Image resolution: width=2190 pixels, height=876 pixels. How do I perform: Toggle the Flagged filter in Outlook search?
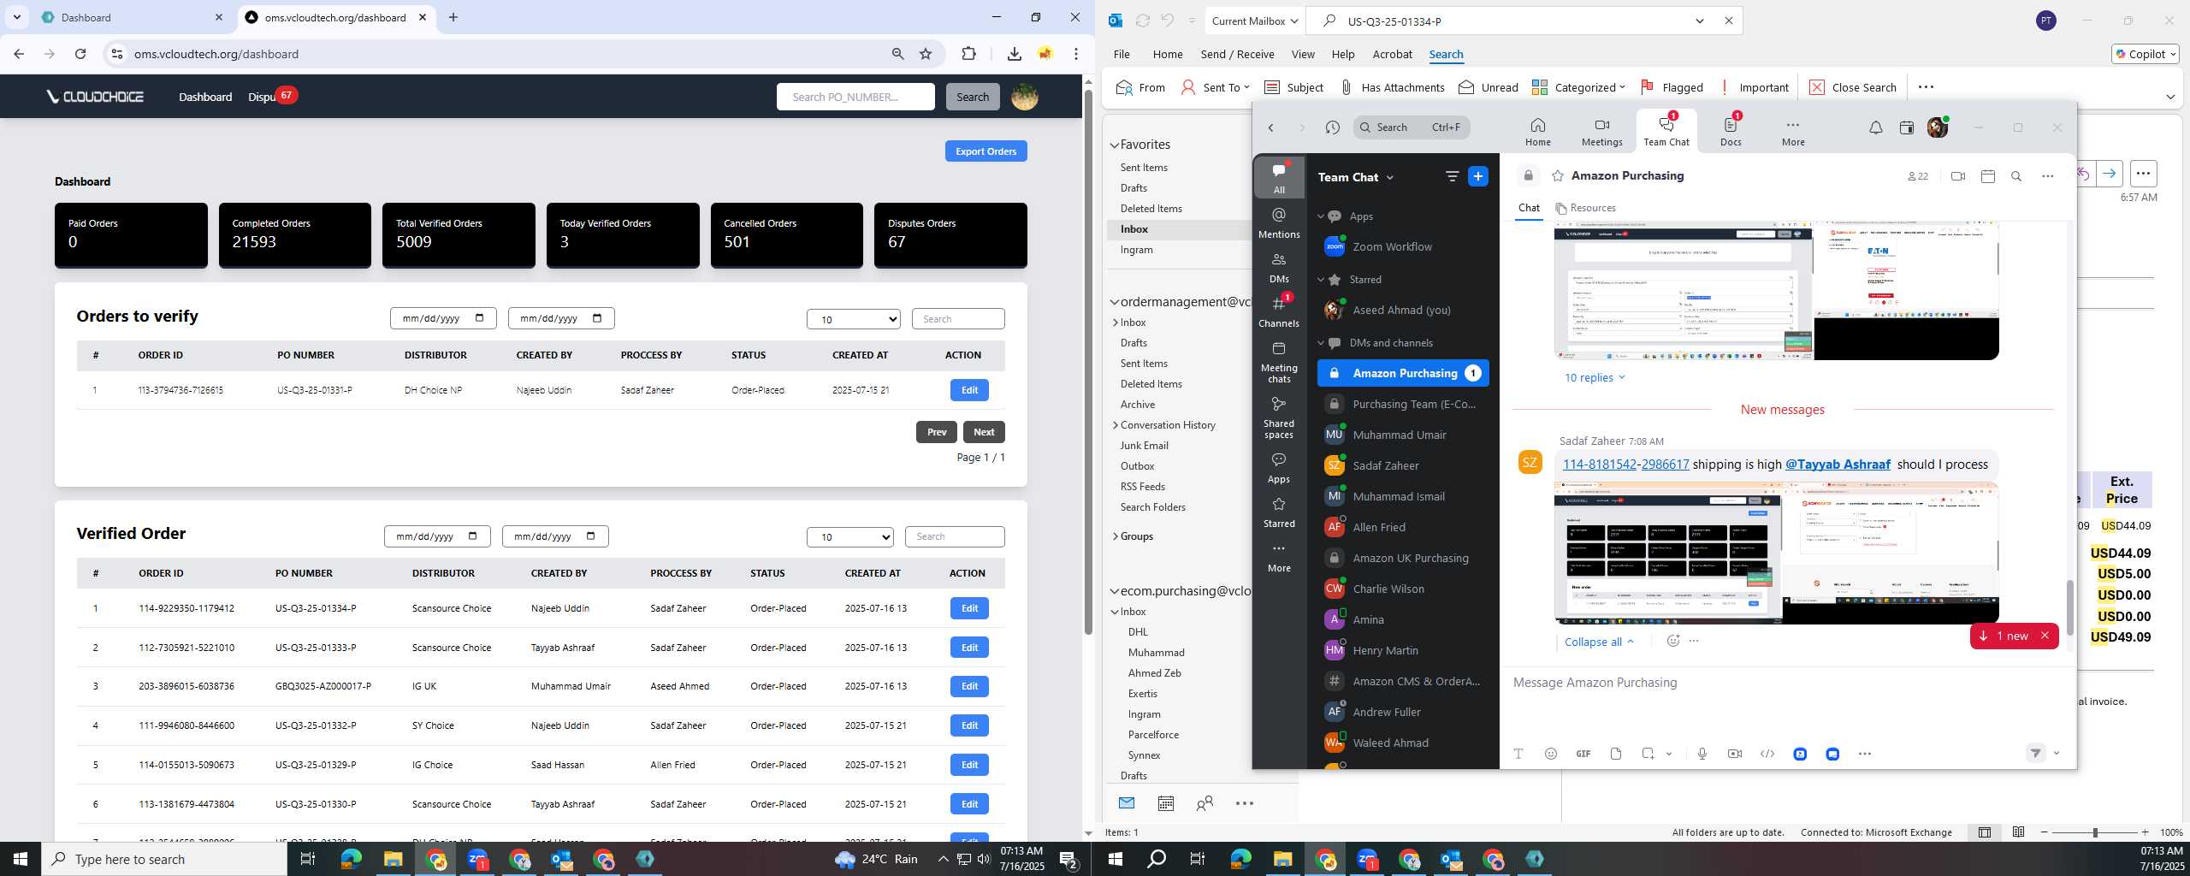click(1672, 87)
